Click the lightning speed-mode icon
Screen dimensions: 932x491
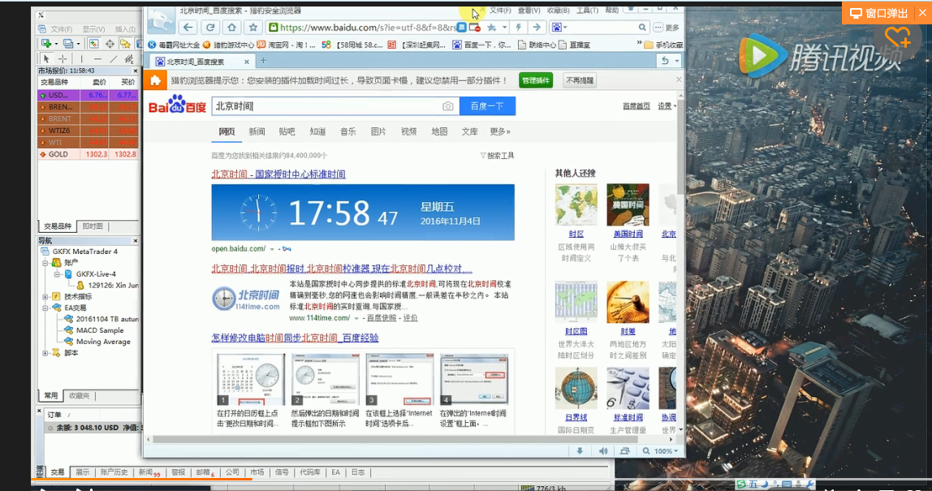(518, 28)
